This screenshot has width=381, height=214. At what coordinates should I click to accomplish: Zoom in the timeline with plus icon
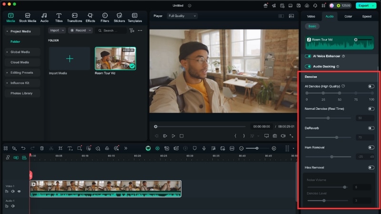point(274,148)
